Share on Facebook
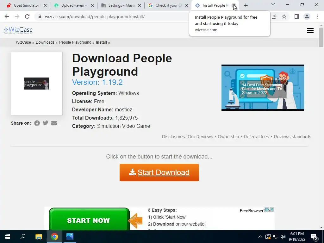 click(x=37, y=123)
